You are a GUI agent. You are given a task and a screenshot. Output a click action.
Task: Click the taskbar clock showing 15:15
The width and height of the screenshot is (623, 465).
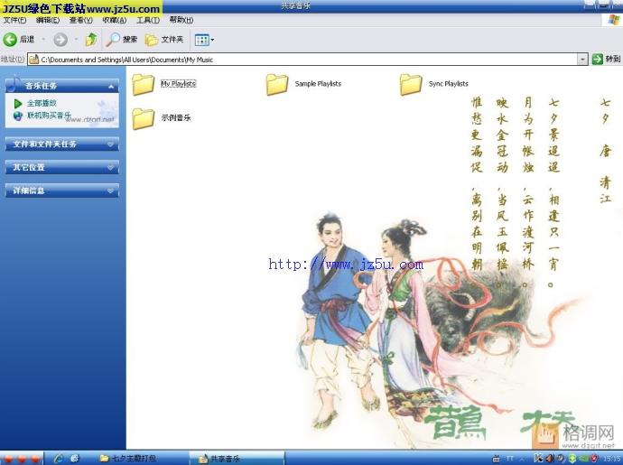tap(612, 459)
